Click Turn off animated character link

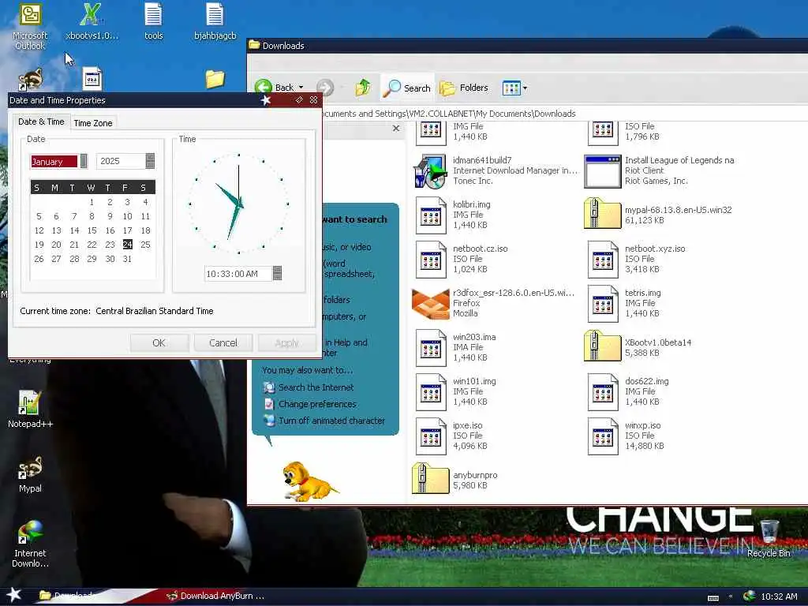pos(332,421)
